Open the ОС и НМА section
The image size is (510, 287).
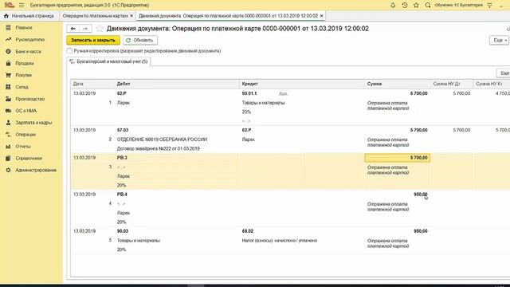coord(26,111)
